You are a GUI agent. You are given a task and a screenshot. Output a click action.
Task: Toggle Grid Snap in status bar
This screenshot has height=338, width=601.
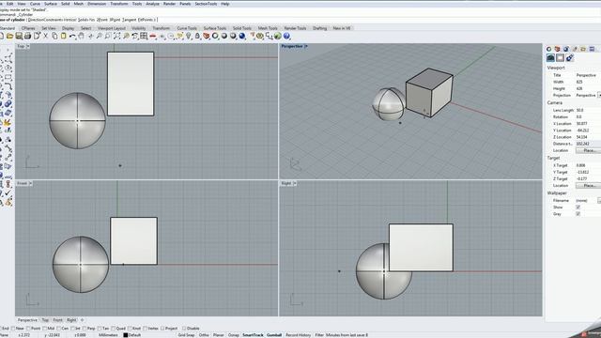point(186,335)
